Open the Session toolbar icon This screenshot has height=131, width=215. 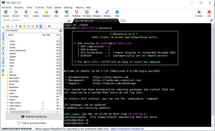coord(6,13)
